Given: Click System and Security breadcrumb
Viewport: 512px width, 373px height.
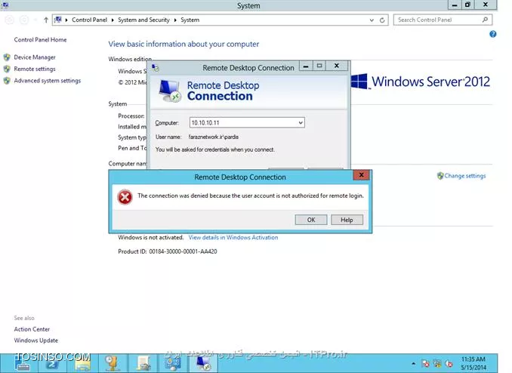Looking at the screenshot, I should pos(143,20).
